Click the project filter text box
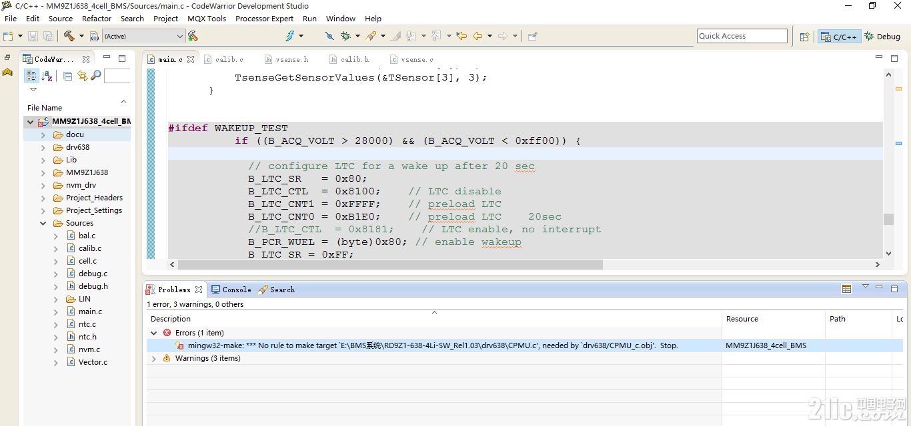This screenshot has width=911, height=426. click(117, 76)
